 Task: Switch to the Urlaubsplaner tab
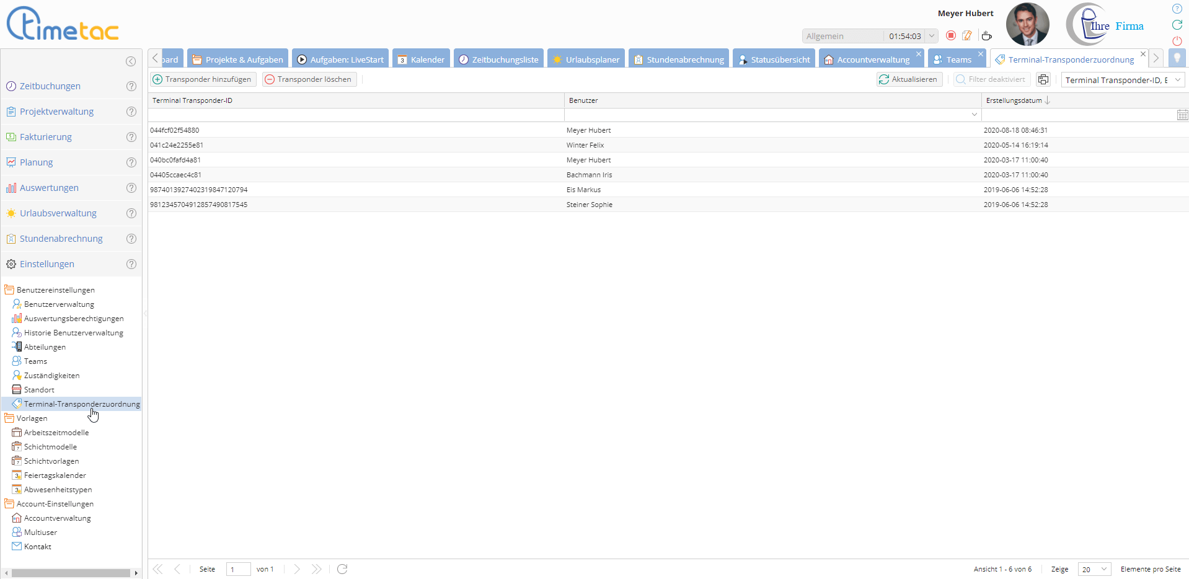click(586, 60)
